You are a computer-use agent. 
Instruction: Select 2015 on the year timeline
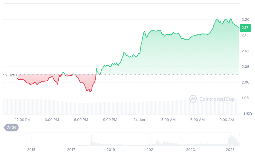click(31, 150)
